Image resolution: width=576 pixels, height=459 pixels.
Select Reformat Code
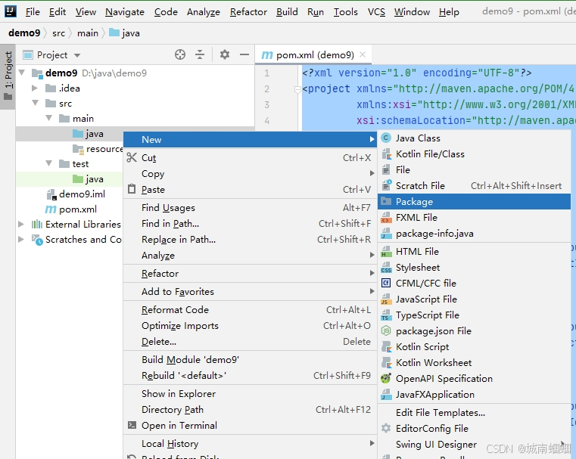[x=251, y=310]
